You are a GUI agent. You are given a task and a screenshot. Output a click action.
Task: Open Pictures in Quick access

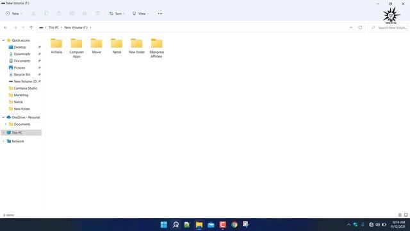[19, 67]
